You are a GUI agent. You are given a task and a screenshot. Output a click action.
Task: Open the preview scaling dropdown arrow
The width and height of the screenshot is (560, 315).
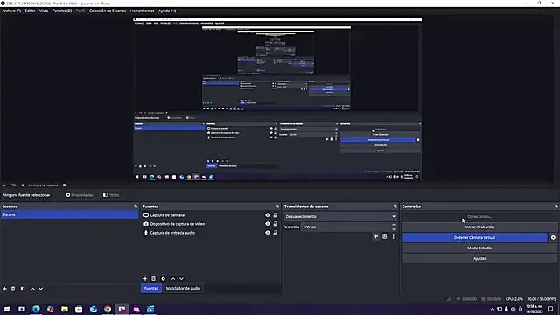64,185
